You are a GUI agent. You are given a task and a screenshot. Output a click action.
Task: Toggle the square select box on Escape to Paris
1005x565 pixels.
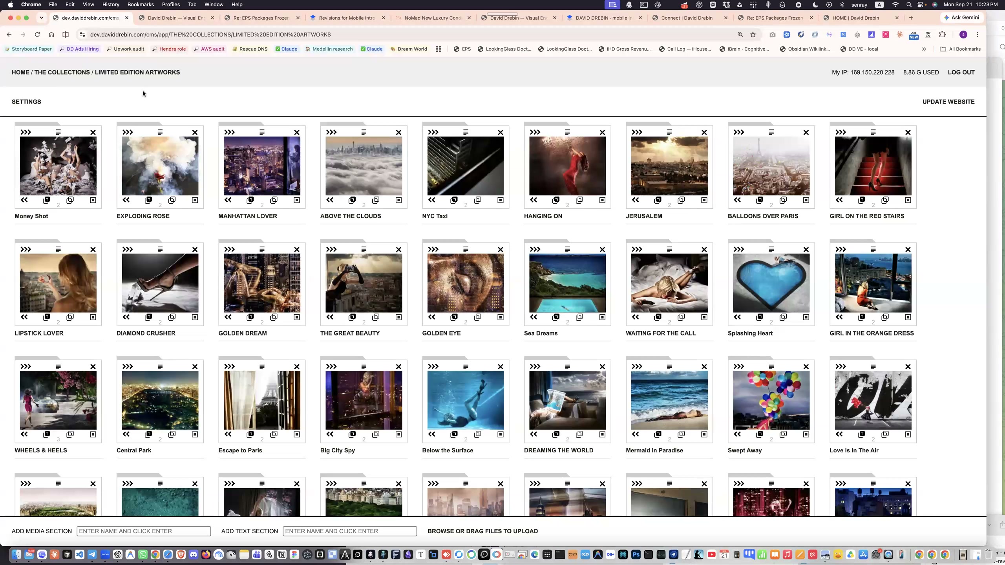tap(297, 434)
